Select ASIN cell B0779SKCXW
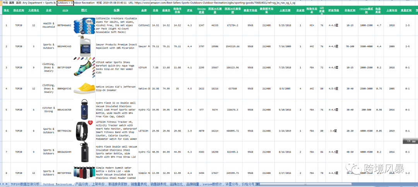The height and width of the screenshot is (187, 418). click(x=65, y=131)
